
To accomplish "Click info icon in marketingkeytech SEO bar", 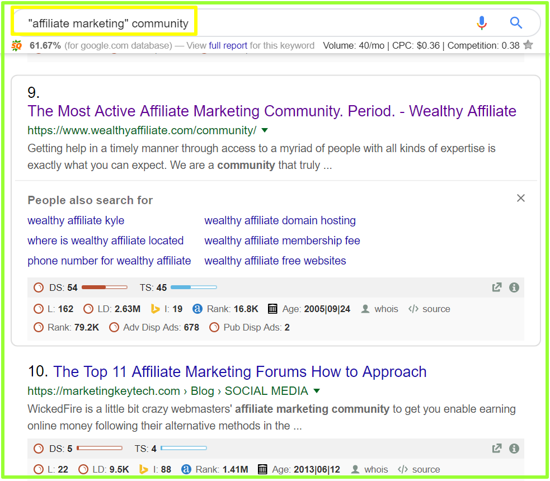I will 514,449.
